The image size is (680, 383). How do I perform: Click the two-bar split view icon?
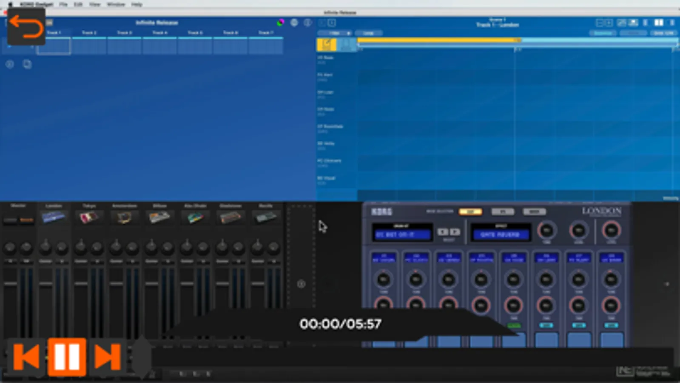click(x=658, y=23)
